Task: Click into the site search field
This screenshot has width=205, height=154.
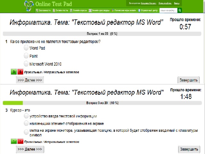Action: [168, 10]
